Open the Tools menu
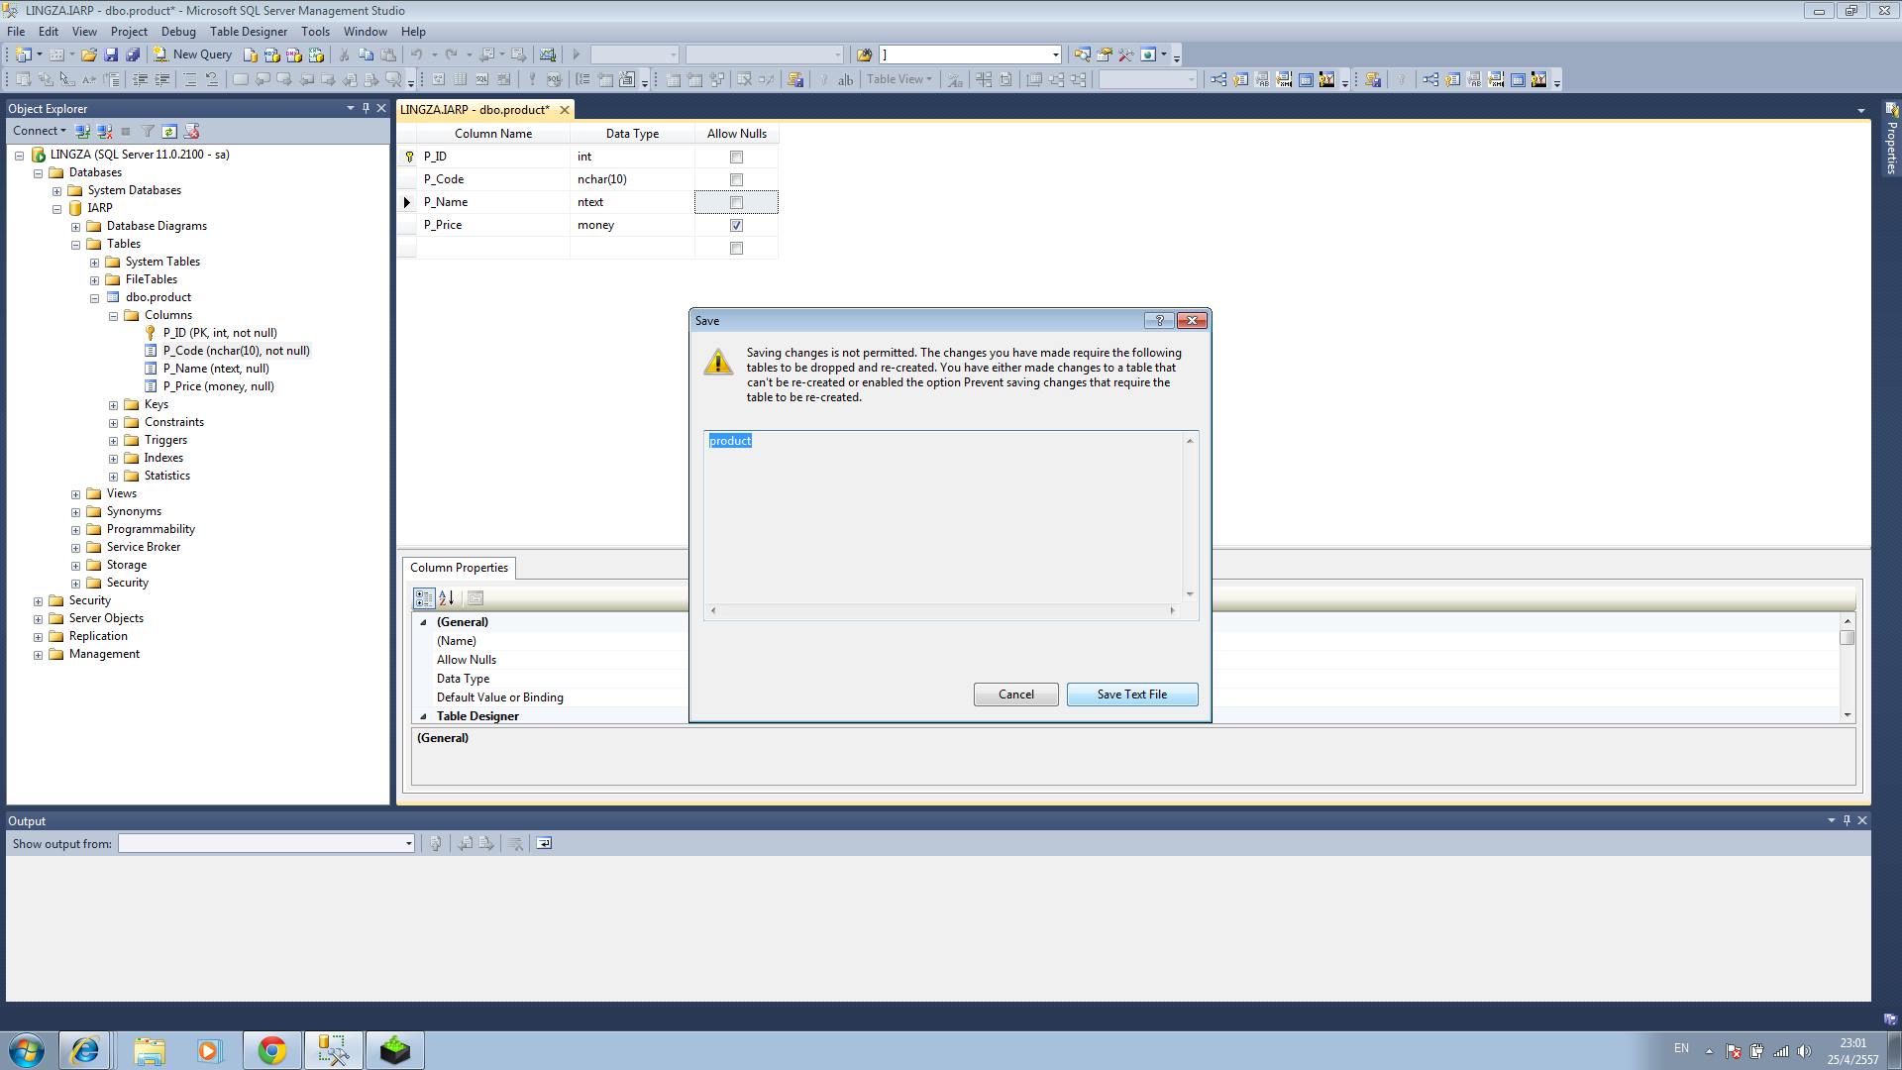The width and height of the screenshot is (1902, 1070). click(x=315, y=31)
